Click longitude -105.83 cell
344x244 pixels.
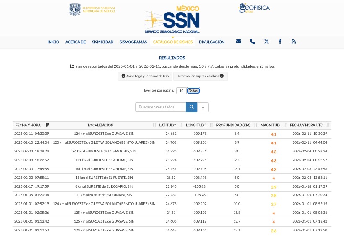(199, 186)
